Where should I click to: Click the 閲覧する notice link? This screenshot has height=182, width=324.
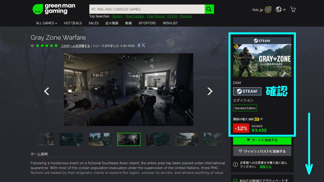point(266,167)
